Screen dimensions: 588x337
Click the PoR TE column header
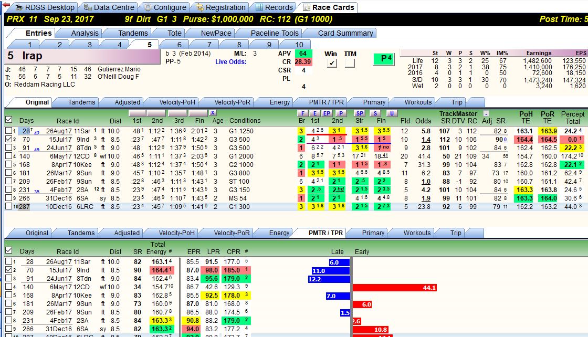click(x=547, y=118)
